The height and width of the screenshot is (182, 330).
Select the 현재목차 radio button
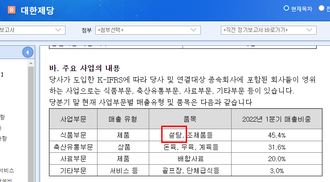click(x=286, y=8)
